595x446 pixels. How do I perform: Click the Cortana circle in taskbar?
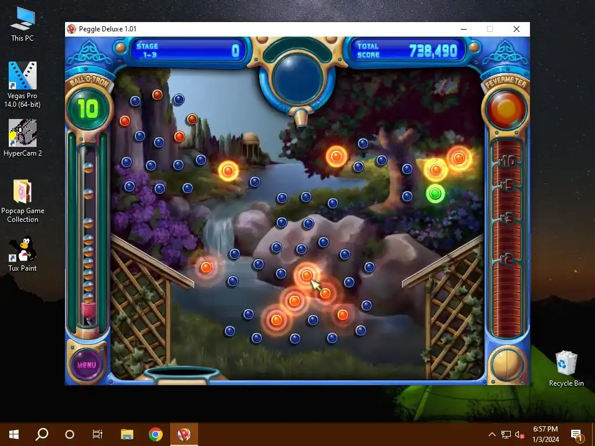click(x=70, y=434)
